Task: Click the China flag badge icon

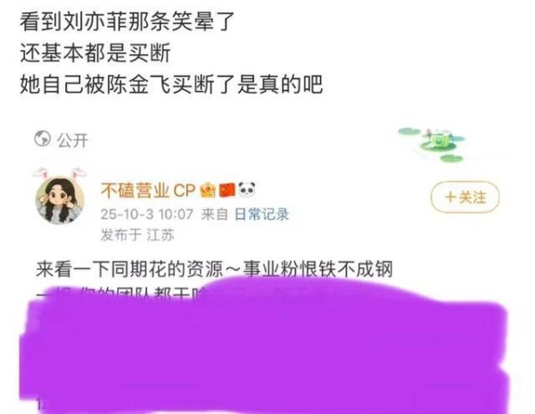Action: pyautogui.click(x=226, y=191)
